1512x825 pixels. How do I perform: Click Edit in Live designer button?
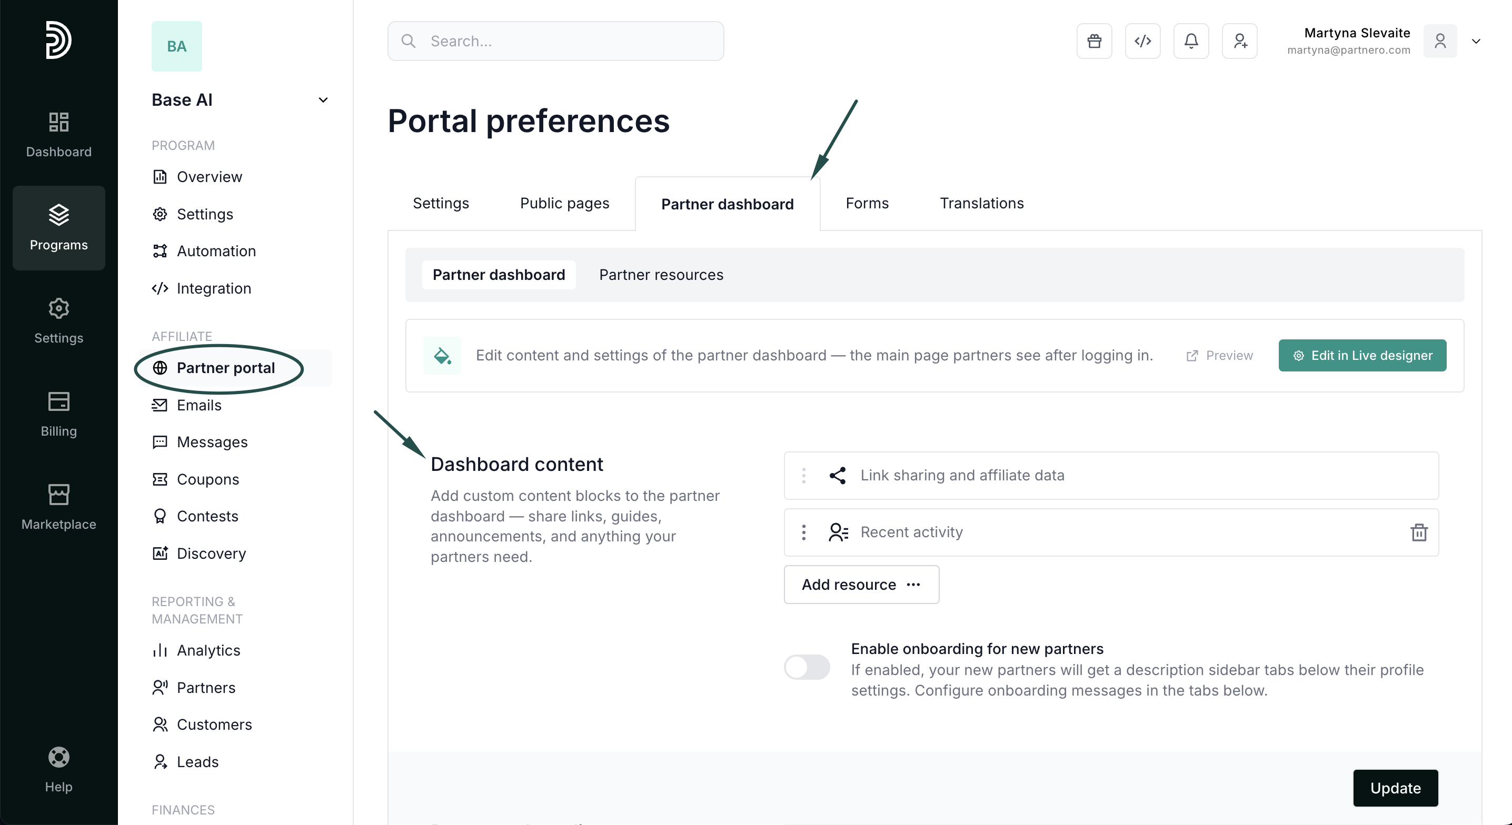tap(1362, 355)
